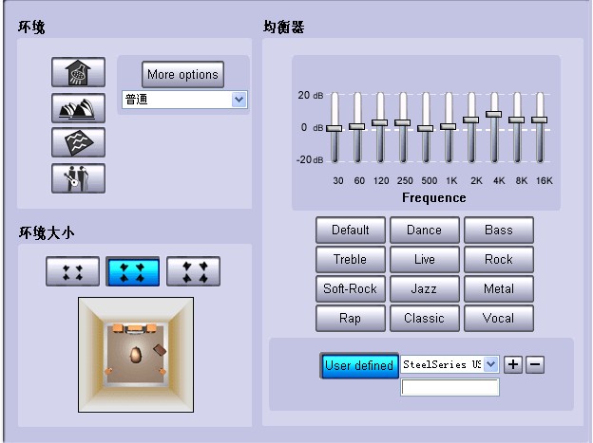Click the 30 Hz band slider handle
Viewport: 593px width, 443px height.
[x=334, y=128]
